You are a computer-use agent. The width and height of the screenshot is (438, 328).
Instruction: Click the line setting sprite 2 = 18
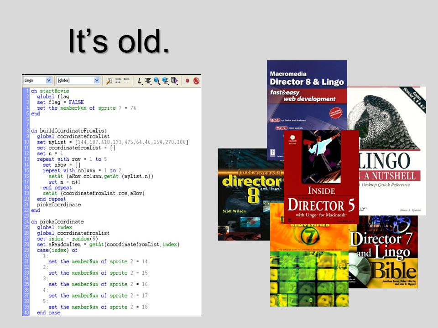tap(98, 307)
